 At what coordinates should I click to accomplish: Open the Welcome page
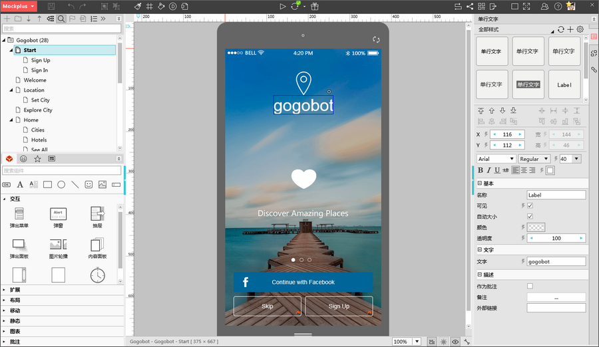pyautogui.click(x=35, y=80)
